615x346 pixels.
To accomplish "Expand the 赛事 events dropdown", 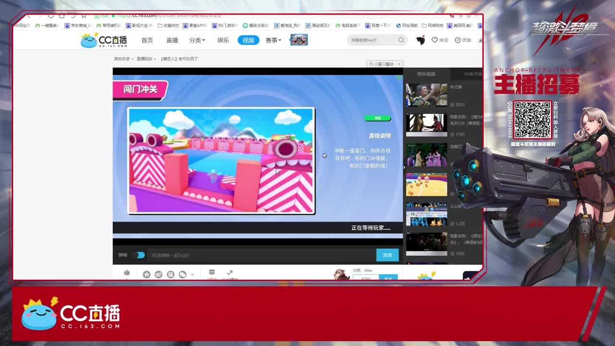I will pyautogui.click(x=273, y=40).
